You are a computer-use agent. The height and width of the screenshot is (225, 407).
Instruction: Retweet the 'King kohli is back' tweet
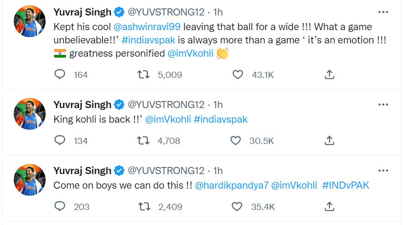[143, 140]
